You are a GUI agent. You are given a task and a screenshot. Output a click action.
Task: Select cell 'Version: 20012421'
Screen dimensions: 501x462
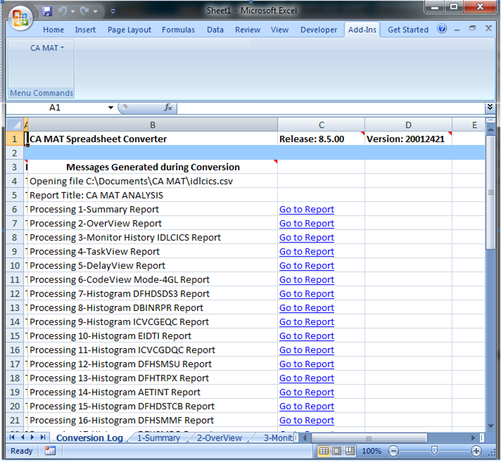tap(408, 139)
